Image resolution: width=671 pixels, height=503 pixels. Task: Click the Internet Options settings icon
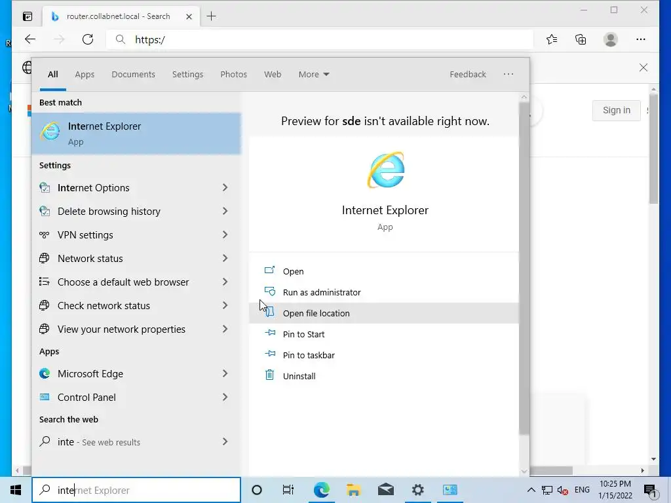pyautogui.click(x=45, y=187)
